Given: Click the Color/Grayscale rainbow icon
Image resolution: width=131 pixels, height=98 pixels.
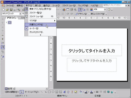Looking at the screenshot, I should (x=91, y=10).
